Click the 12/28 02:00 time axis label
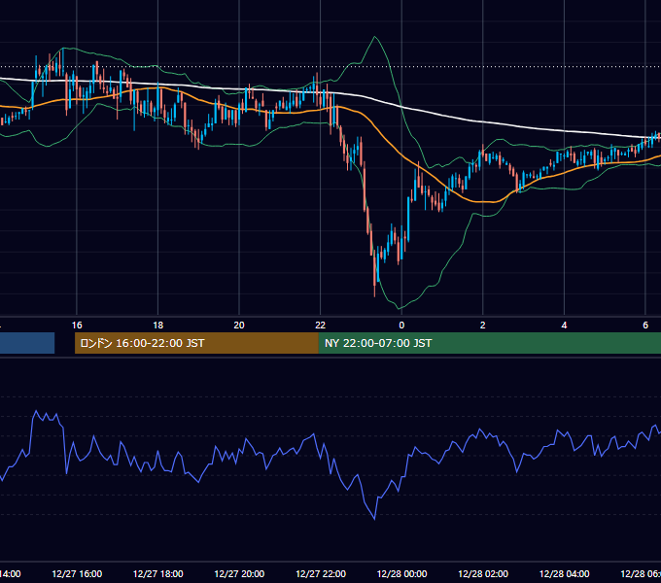Screen dimensions: 661x583 coord(483,573)
